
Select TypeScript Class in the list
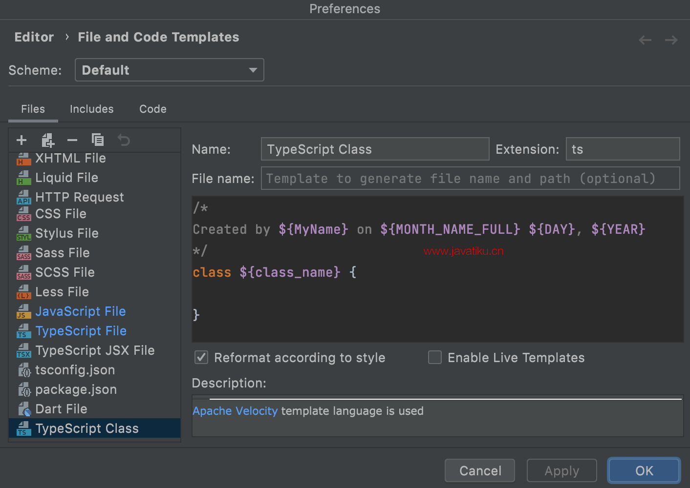95,428
